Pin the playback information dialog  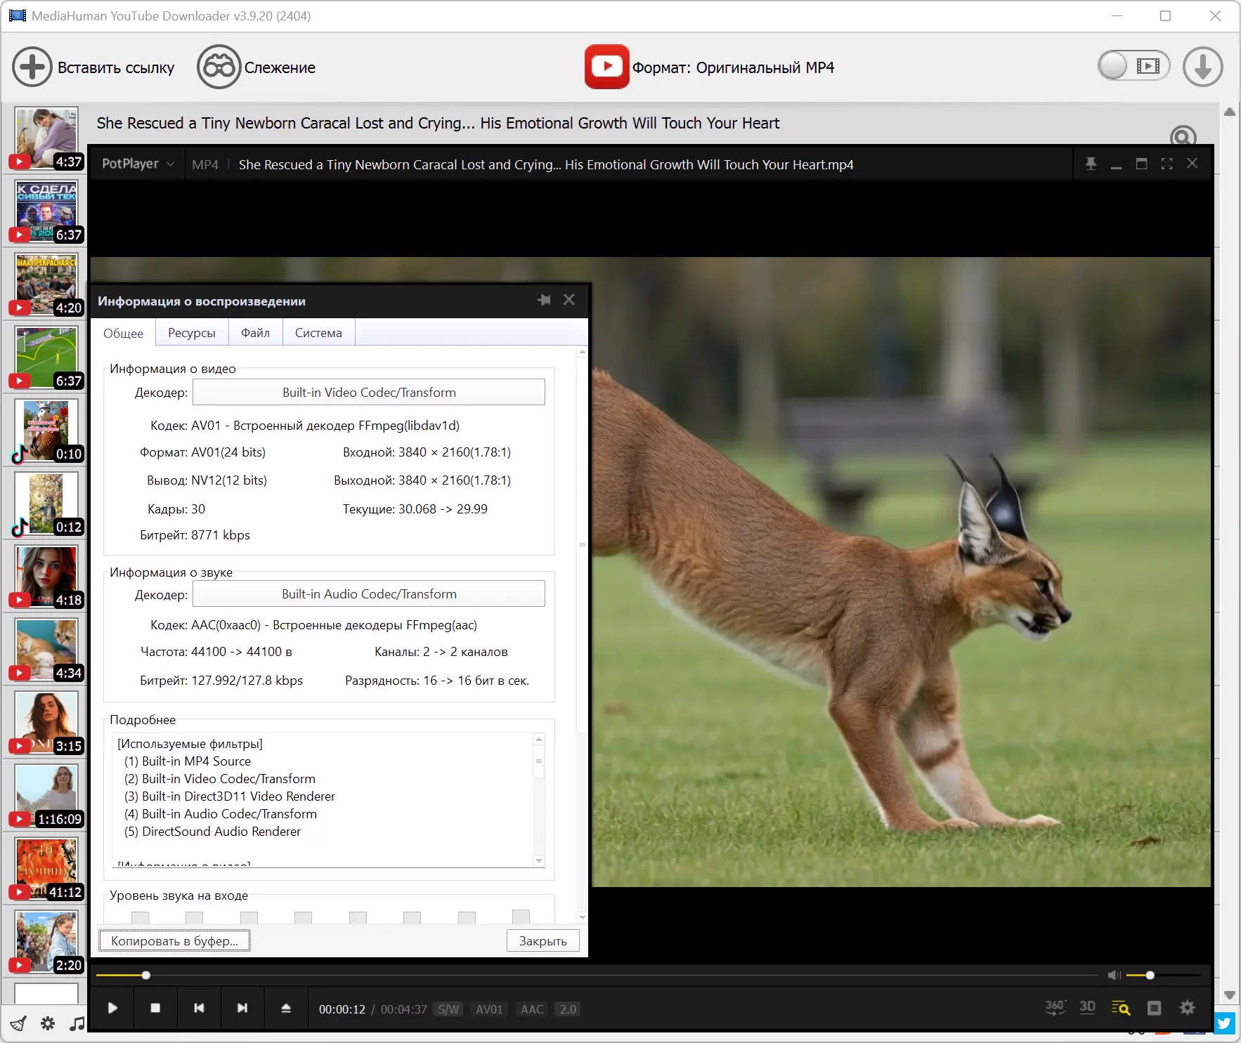coord(544,301)
